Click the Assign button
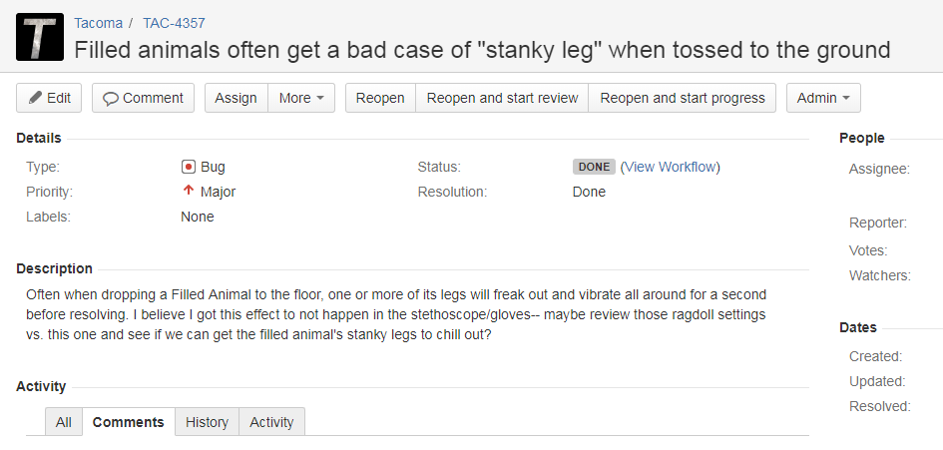 coord(236,98)
